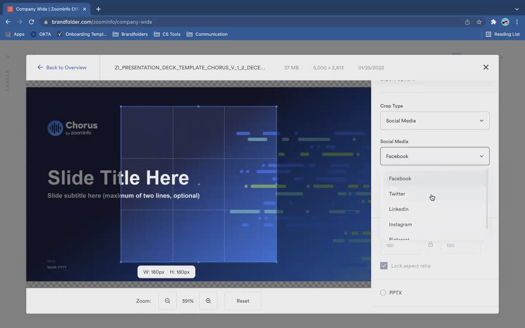Click the width input showing 180
Screen dimensions: 525x328
click(x=400, y=245)
